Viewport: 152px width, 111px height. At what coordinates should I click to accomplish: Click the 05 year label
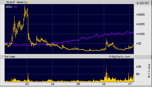coord(78,84)
